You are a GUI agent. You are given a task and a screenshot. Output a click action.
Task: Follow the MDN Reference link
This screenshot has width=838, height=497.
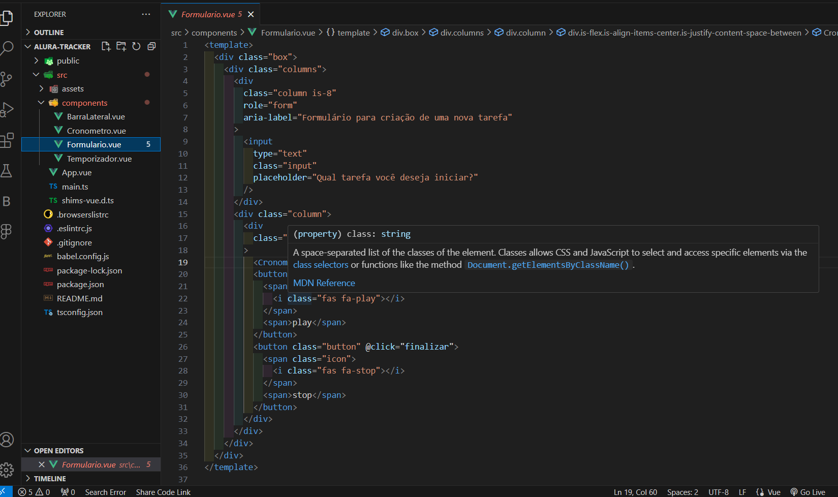(x=324, y=283)
